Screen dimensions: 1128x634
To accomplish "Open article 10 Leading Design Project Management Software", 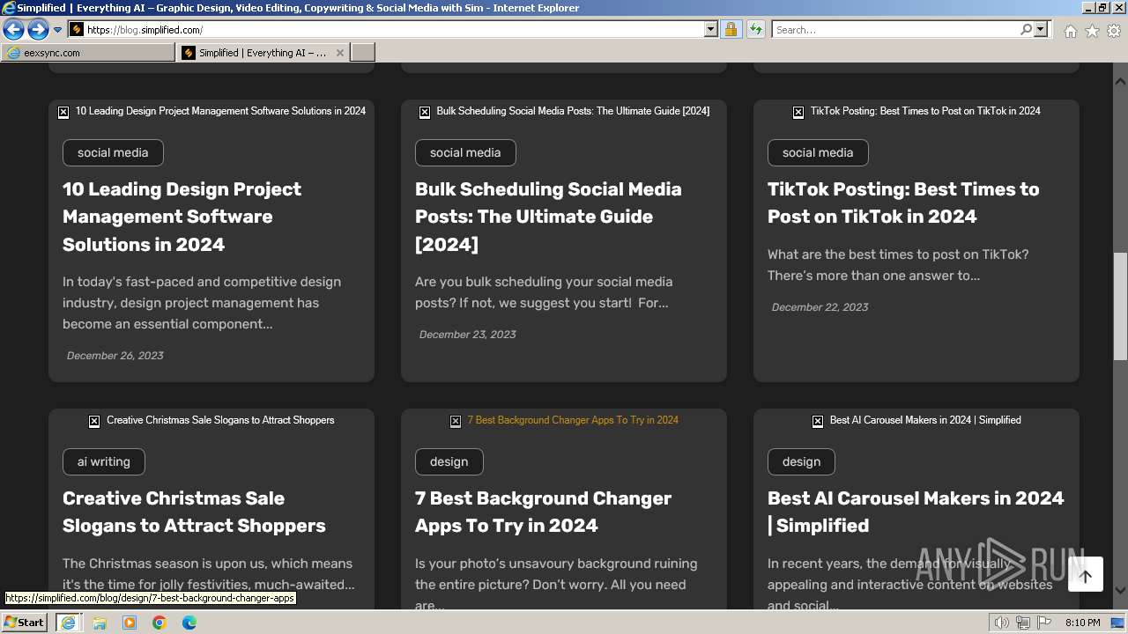I will click(x=182, y=217).
